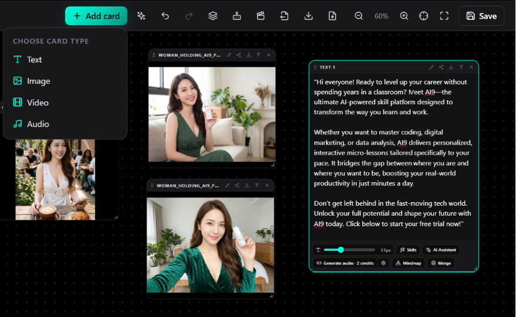Click the share icon on Text 1 card
The width and height of the screenshot is (516, 317).
441,67
